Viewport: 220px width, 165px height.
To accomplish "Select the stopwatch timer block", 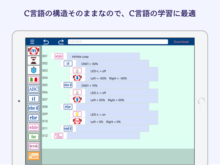I will pyautogui.click(x=33, y=70).
